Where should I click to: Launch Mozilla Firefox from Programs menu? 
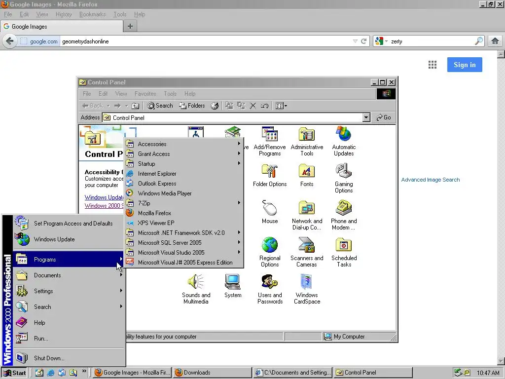point(183,213)
